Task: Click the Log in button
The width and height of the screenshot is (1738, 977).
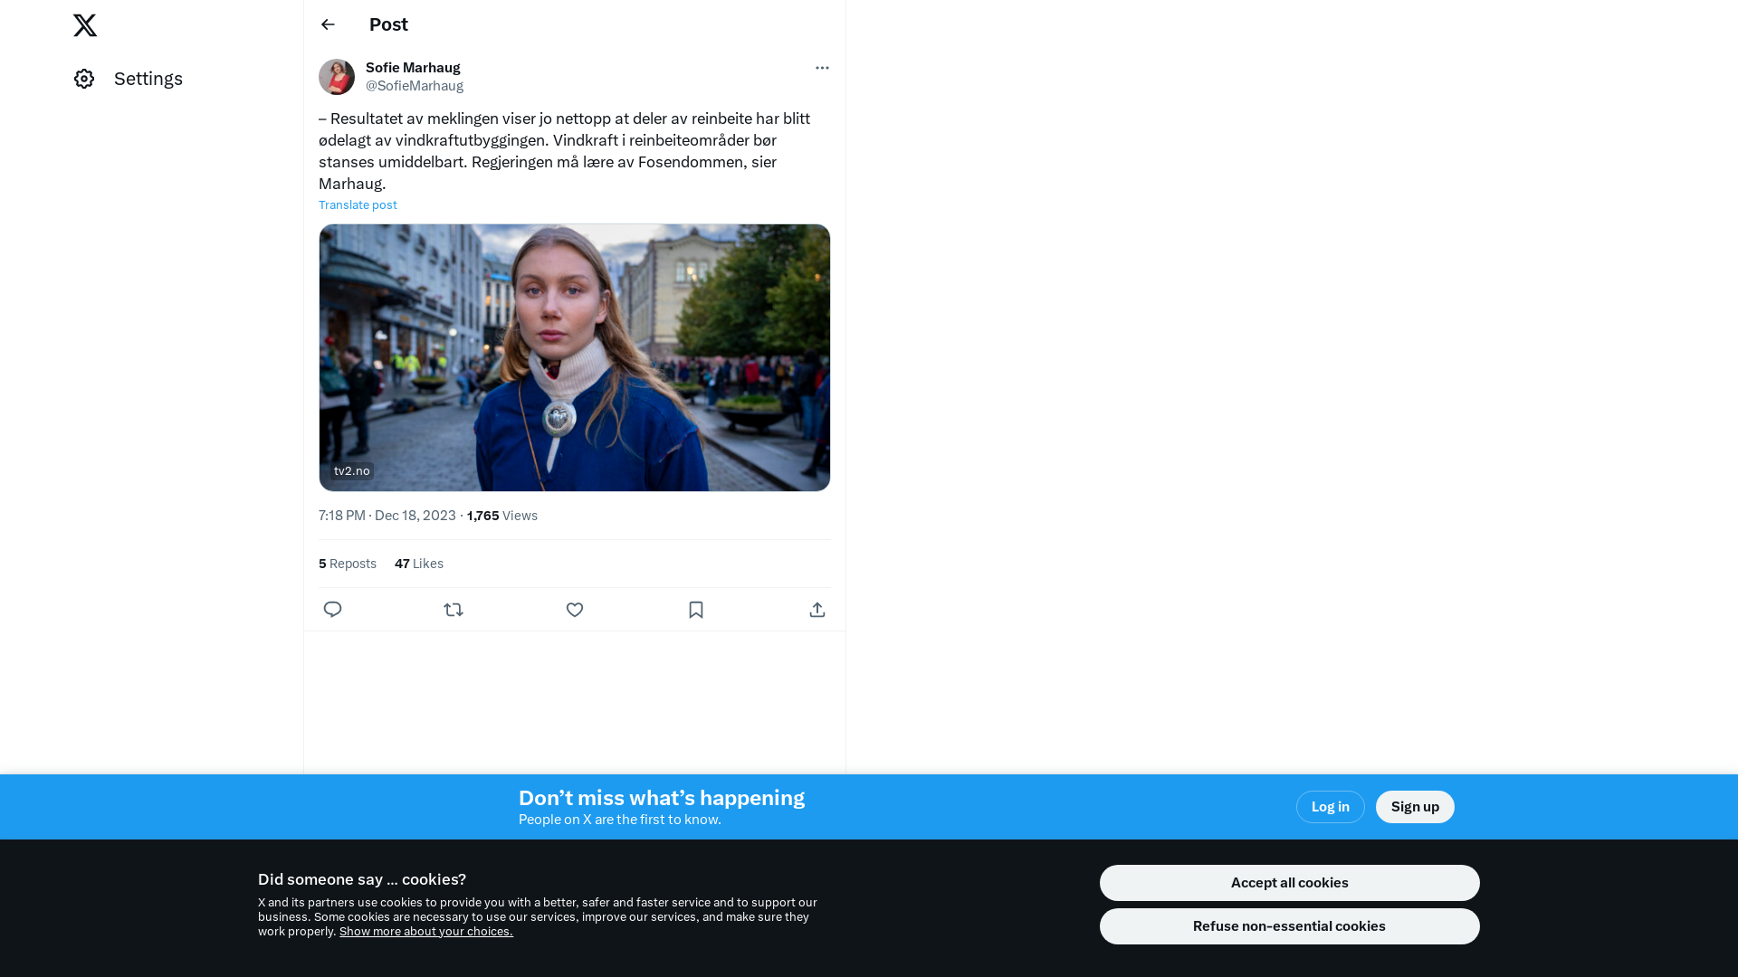Action: [x=1330, y=807]
